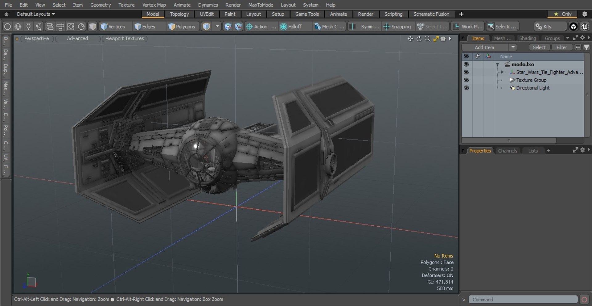Click the globe mesh tool icon
This screenshot has width=592, height=306.
[x=18, y=27]
